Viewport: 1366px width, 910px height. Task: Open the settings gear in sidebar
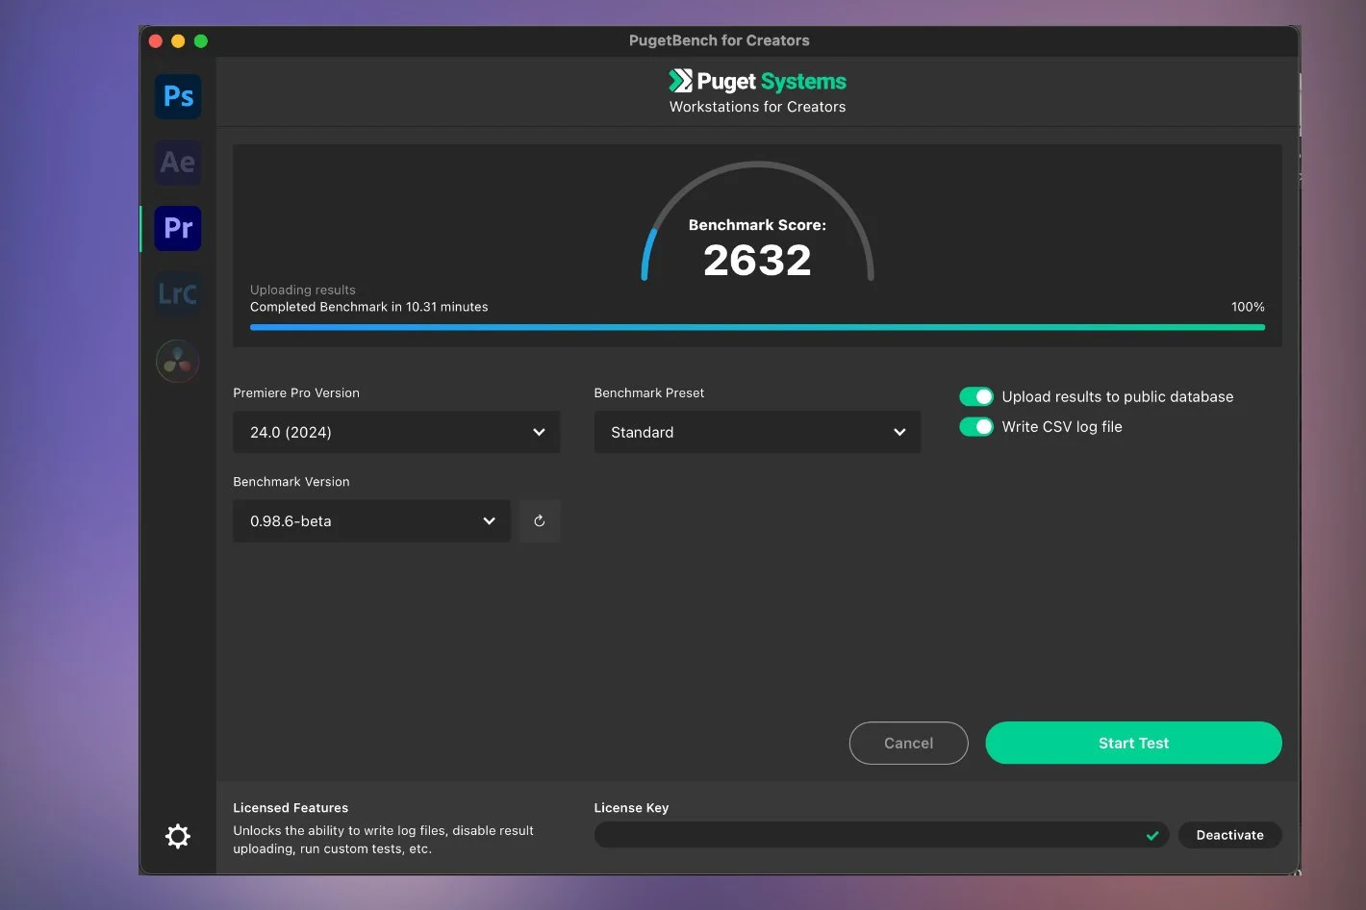(x=178, y=836)
